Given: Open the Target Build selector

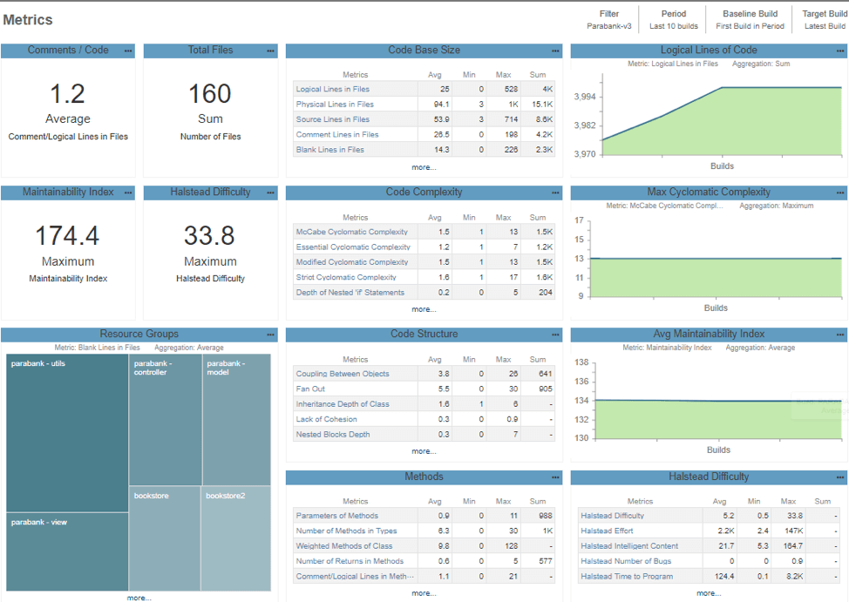Looking at the screenshot, I should (825, 20).
